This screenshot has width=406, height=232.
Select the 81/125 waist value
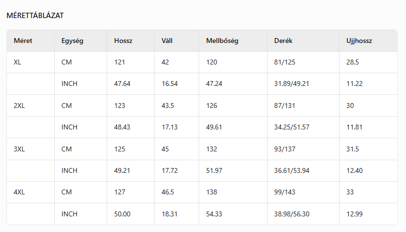(x=284, y=63)
